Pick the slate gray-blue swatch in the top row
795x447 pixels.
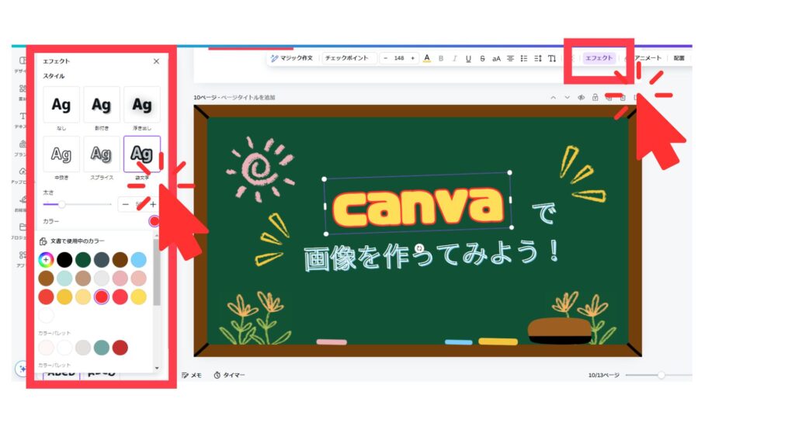[102, 260]
